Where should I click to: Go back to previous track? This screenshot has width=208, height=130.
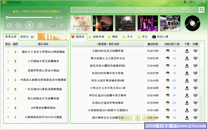click(18, 25)
